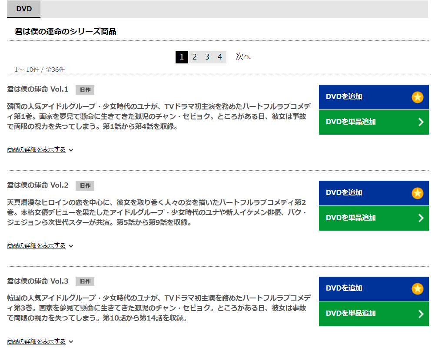Click 次へ to go to next page
The width and height of the screenshot is (435, 354).
coord(243,56)
